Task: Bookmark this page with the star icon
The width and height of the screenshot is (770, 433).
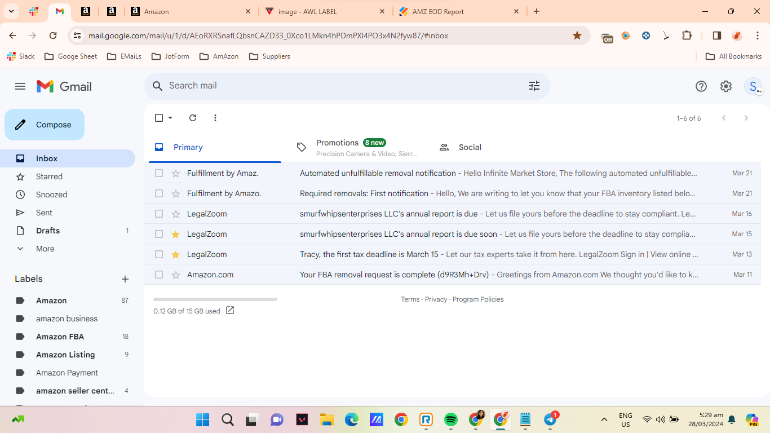Action: pos(577,36)
